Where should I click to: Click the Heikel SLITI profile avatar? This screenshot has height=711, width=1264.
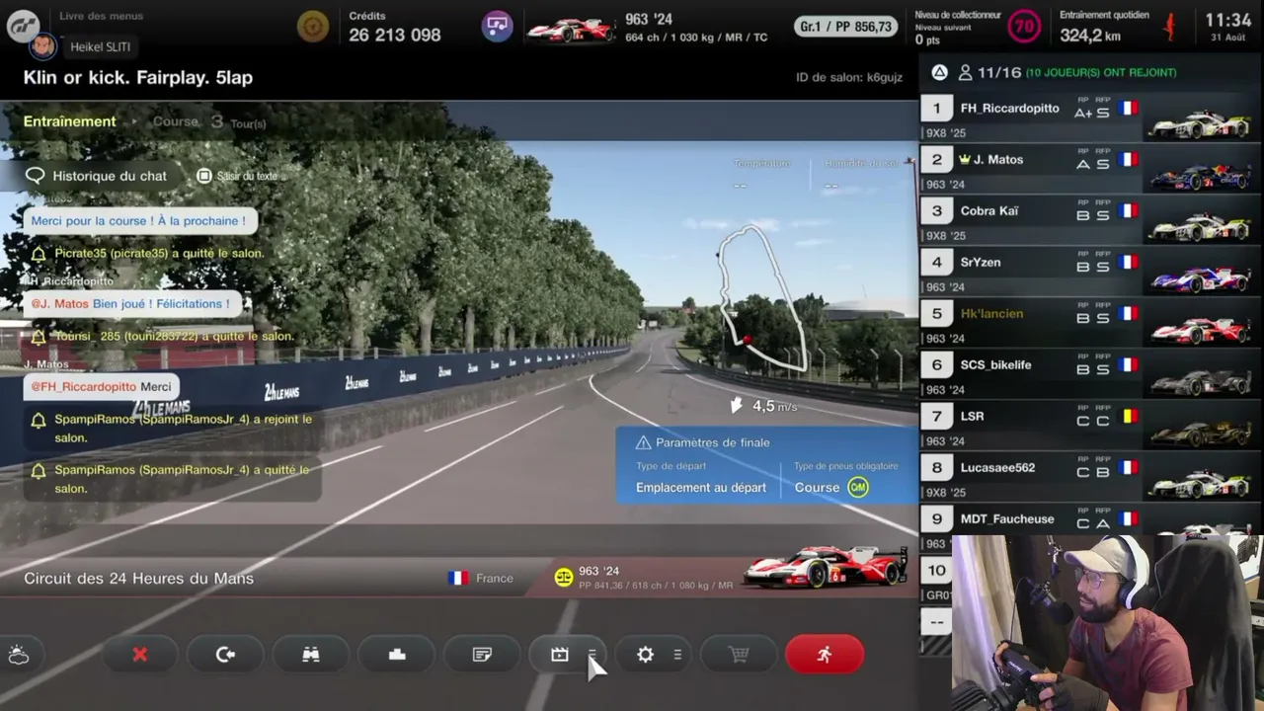(43, 46)
